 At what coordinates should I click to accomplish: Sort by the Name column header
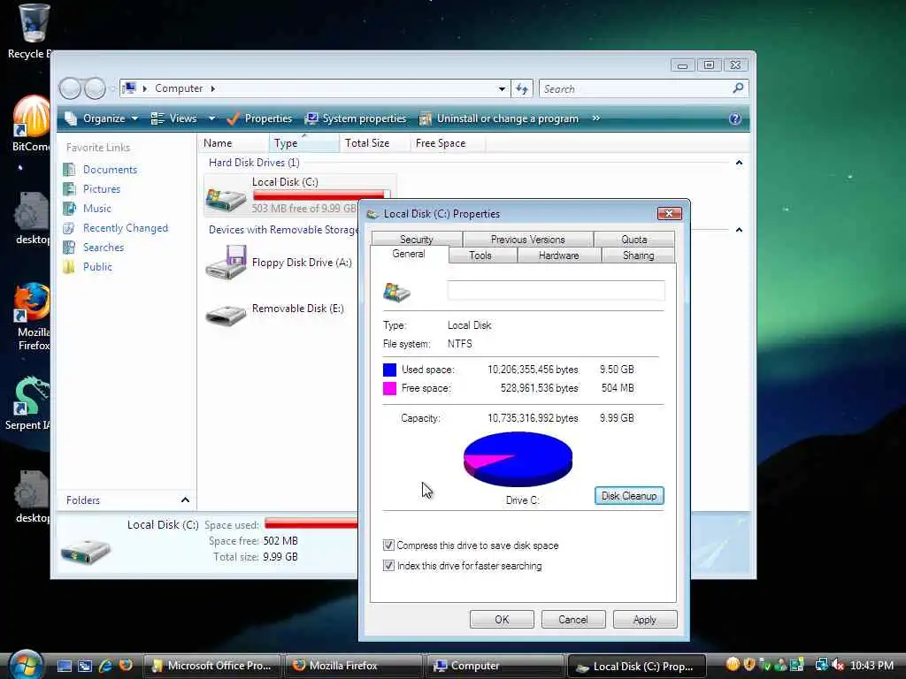[x=234, y=143]
